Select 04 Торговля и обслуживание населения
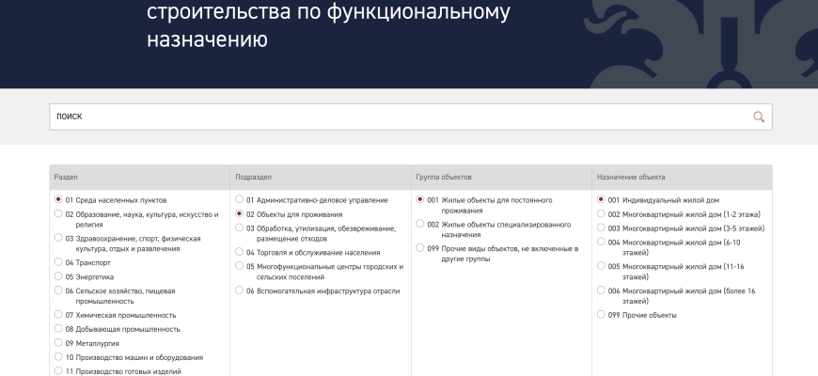 240,252
